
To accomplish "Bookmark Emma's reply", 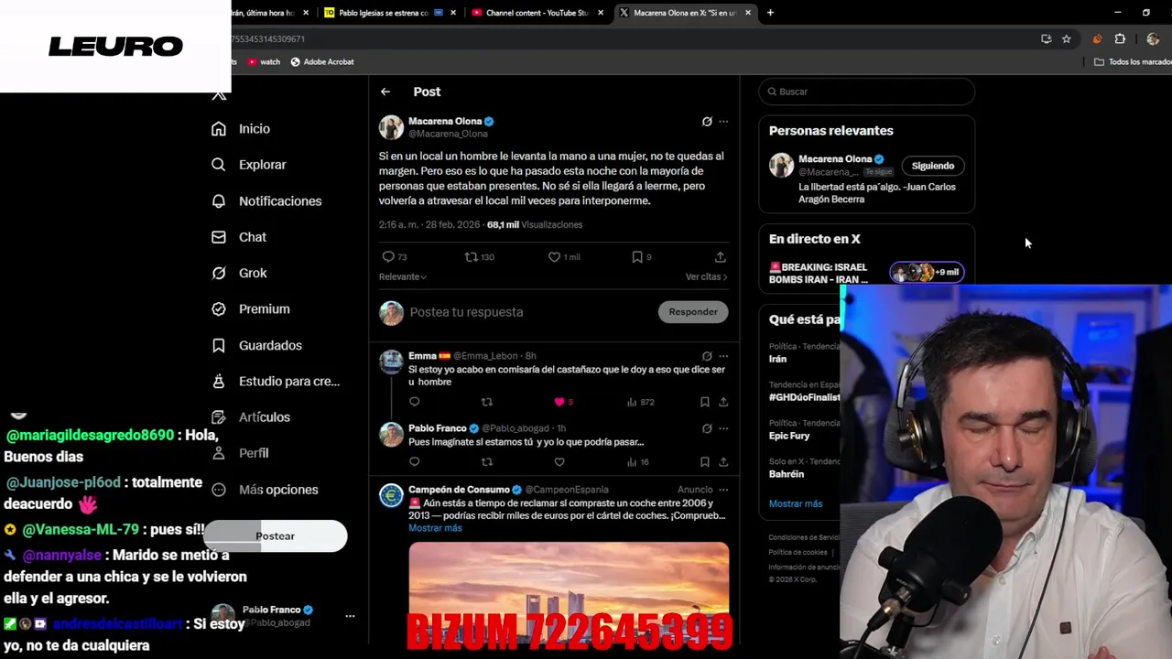I will point(704,402).
